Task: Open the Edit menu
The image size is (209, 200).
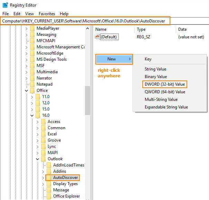Action: click(x=17, y=14)
